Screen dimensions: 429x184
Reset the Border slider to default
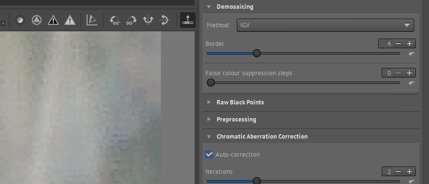click(411, 54)
